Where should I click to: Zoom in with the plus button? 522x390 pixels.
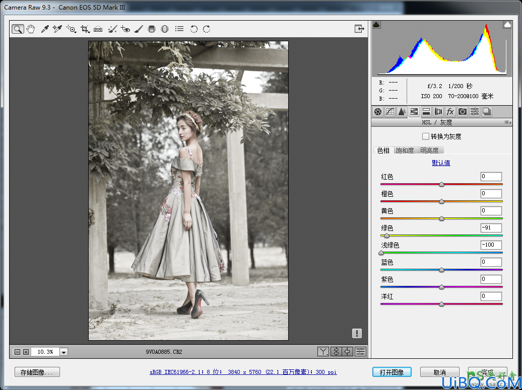tap(26, 352)
